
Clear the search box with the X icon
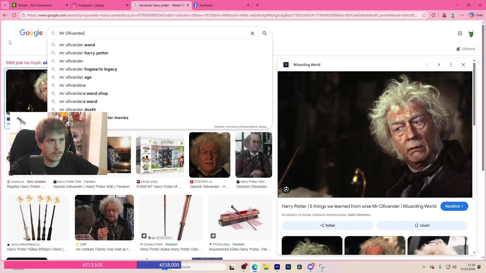point(252,33)
